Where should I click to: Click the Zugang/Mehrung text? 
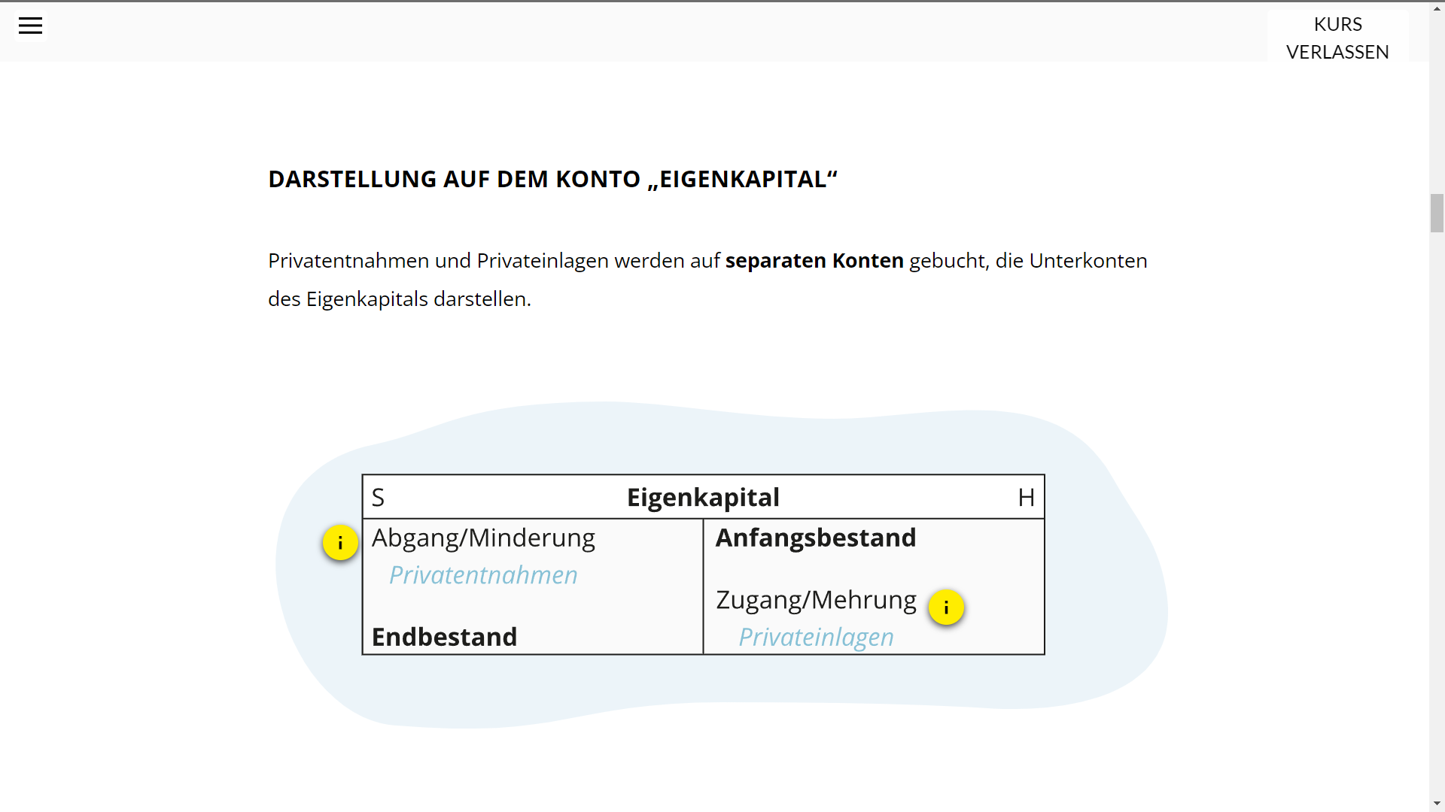[x=816, y=600]
